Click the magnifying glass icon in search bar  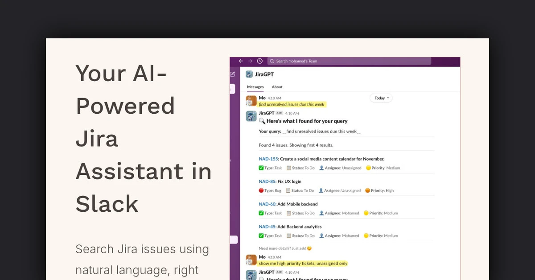pos(272,61)
